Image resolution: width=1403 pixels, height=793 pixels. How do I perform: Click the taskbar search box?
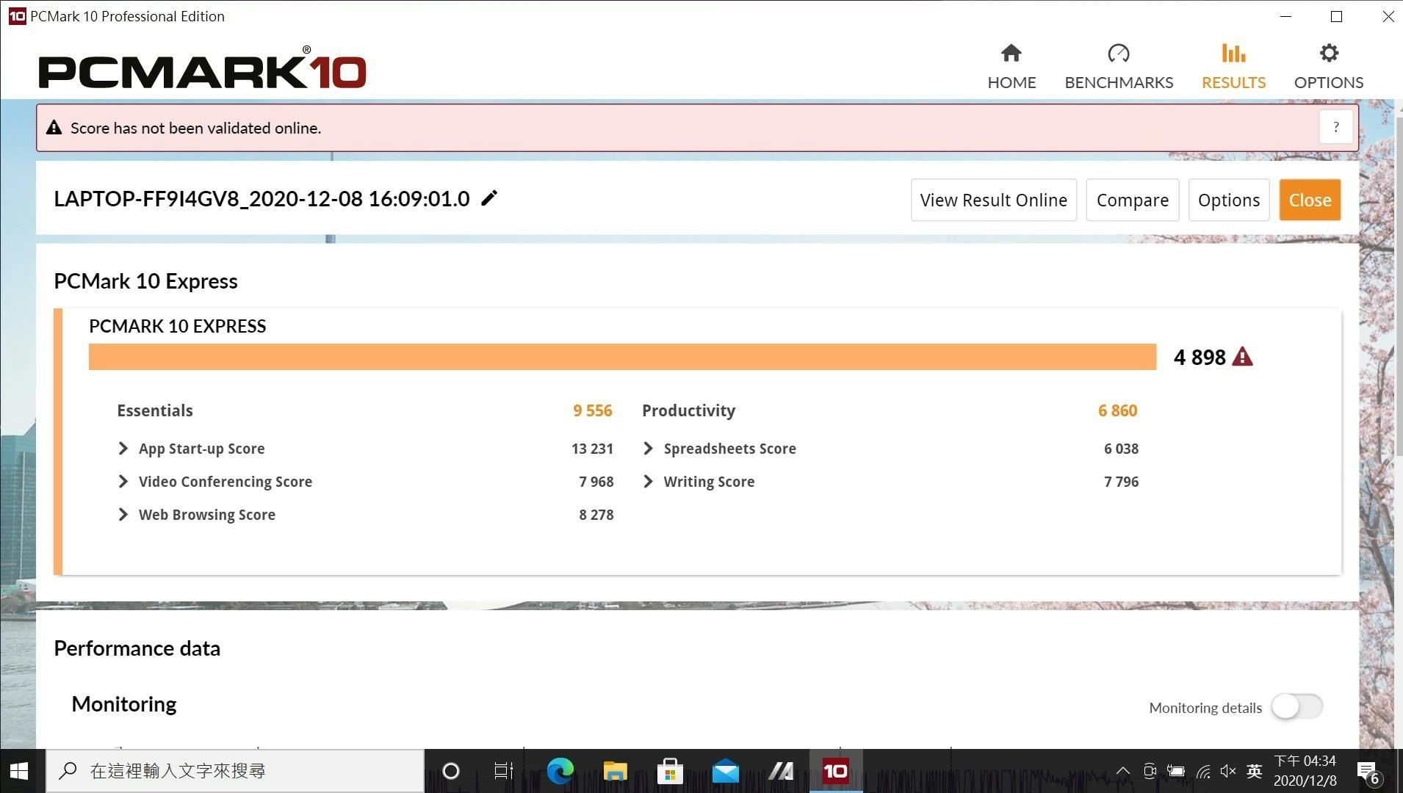[235, 771]
